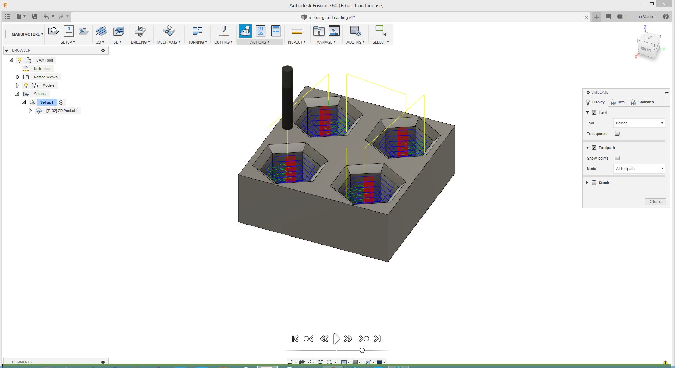Expand the Stock section in Simulate panel
The height and width of the screenshot is (368, 675).
(x=587, y=183)
